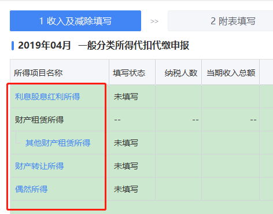
Task: Click 未填写 status in 偶然所得 row
Action: coord(126,189)
